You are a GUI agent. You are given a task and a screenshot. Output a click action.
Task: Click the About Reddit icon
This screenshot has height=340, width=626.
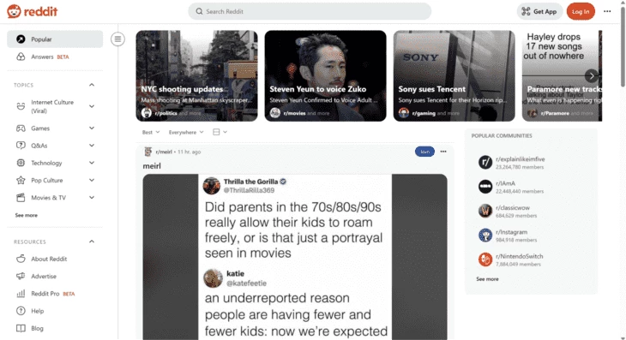click(21, 259)
